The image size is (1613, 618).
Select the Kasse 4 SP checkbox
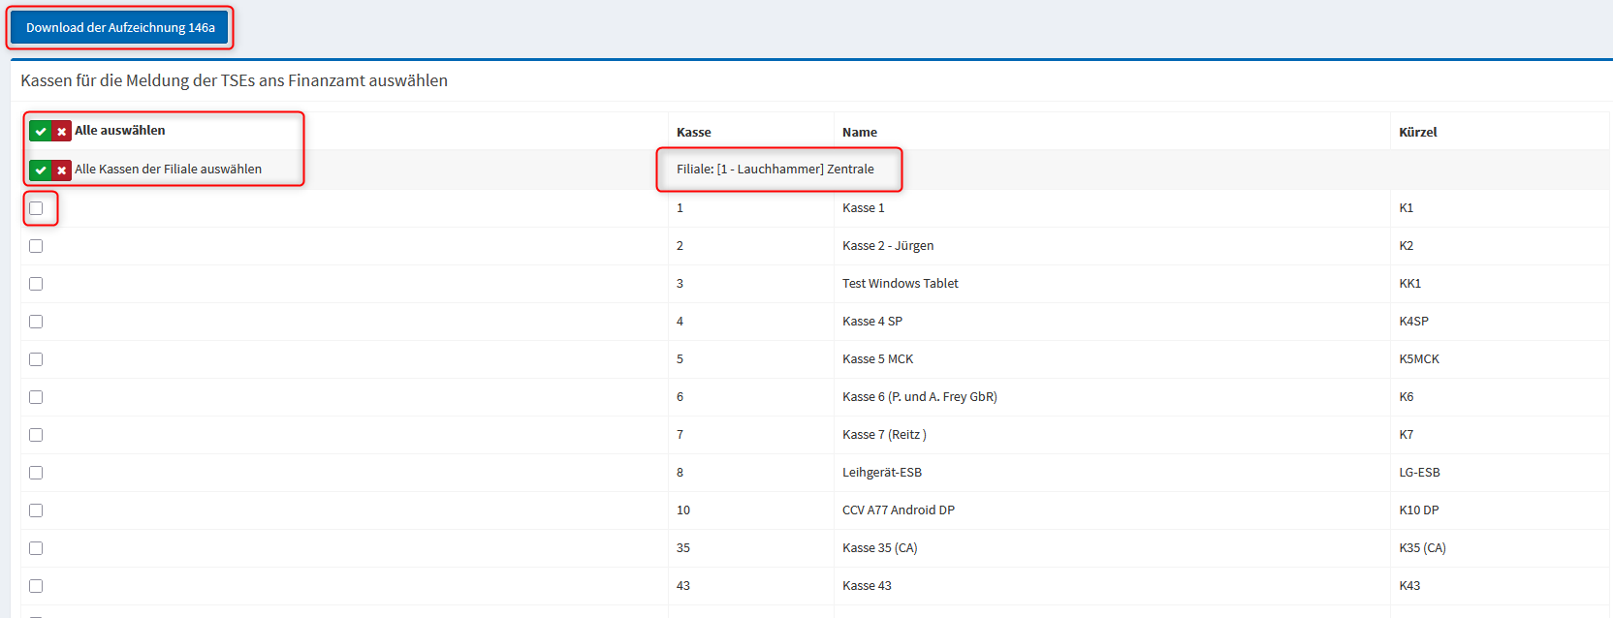click(x=36, y=322)
